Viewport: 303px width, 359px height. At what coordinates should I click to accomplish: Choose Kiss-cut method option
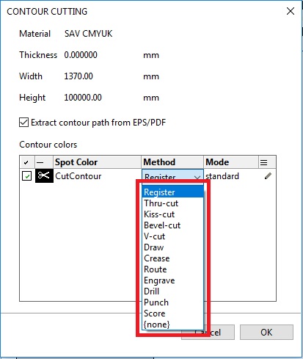point(172,214)
